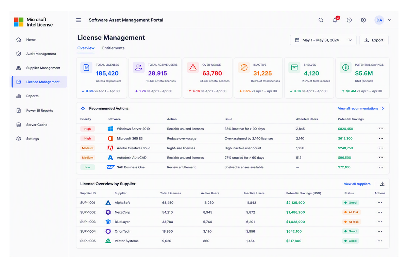Open actions menu for BlueLayer row
The width and height of the screenshot is (408, 268).
point(380,222)
